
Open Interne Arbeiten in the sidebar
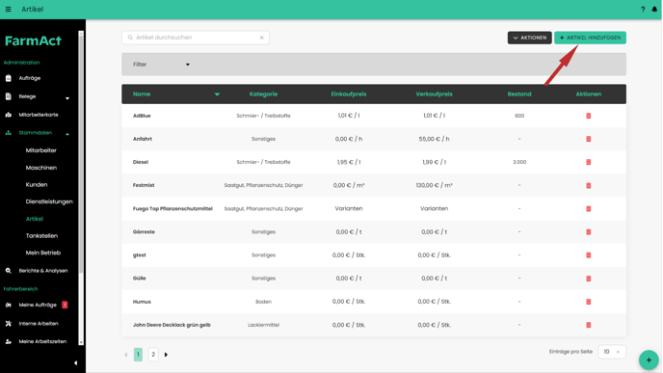[x=38, y=324]
